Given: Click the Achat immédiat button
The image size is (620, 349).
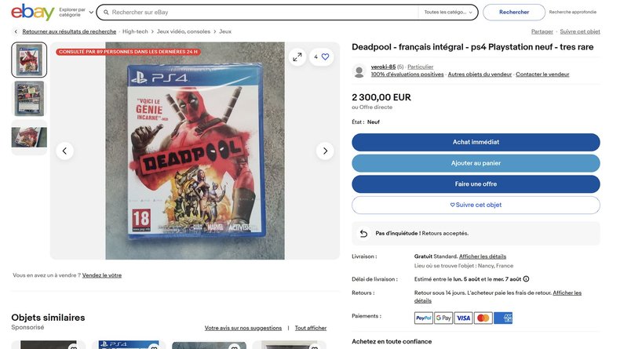Looking at the screenshot, I should (x=476, y=142).
